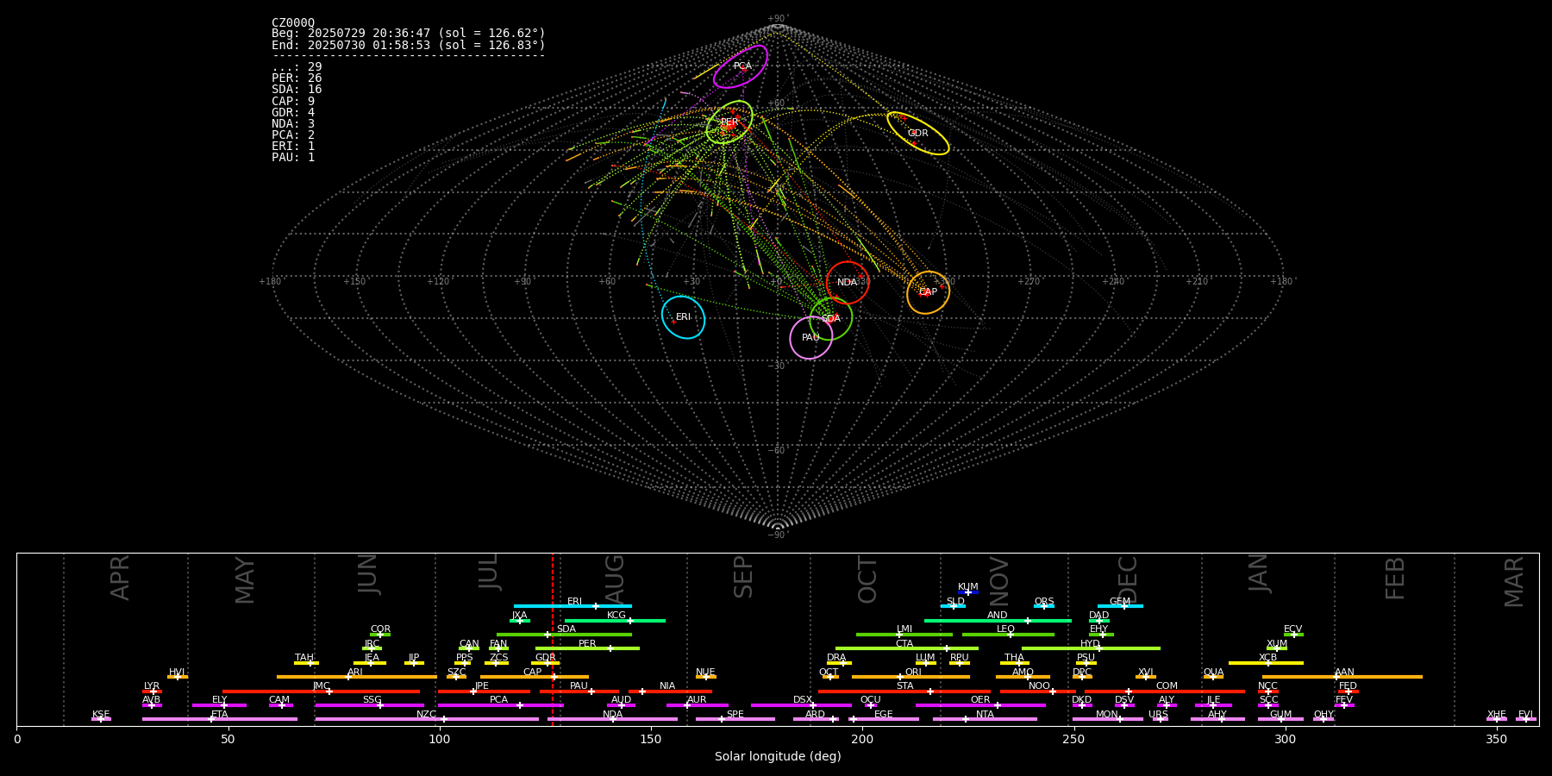Click the STA shower bar in timeline
The image size is (1552, 776).
pyautogui.click(x=904, y=692)
